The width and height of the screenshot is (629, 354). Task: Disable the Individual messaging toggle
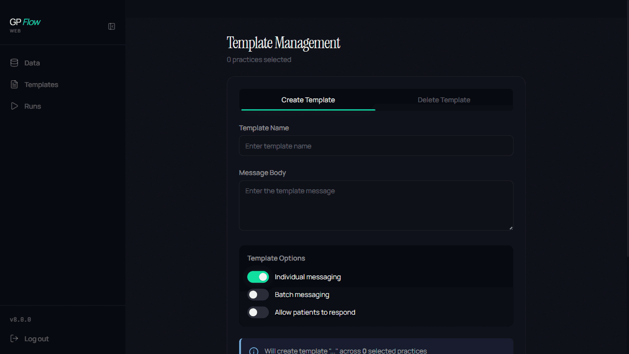258,277
